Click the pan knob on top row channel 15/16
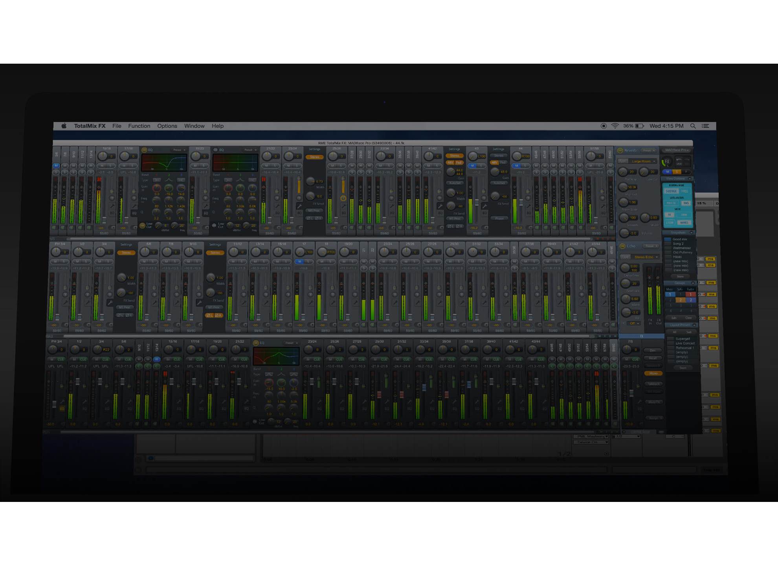The width and height of the screenshot is (778, 566). (x=102, y=156)
